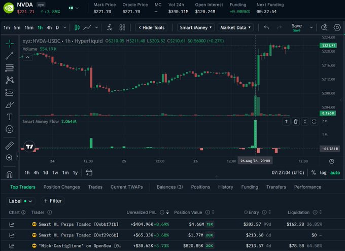
Task: Set chart range to 1w
Action: tap(55, 173)
